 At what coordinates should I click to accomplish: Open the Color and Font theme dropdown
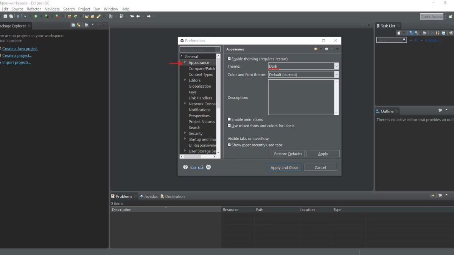[303, 74]
